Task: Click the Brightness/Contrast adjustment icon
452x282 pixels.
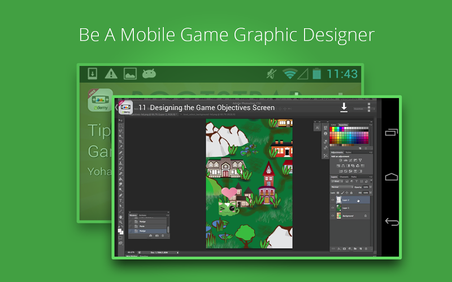Action: (341, 160)
